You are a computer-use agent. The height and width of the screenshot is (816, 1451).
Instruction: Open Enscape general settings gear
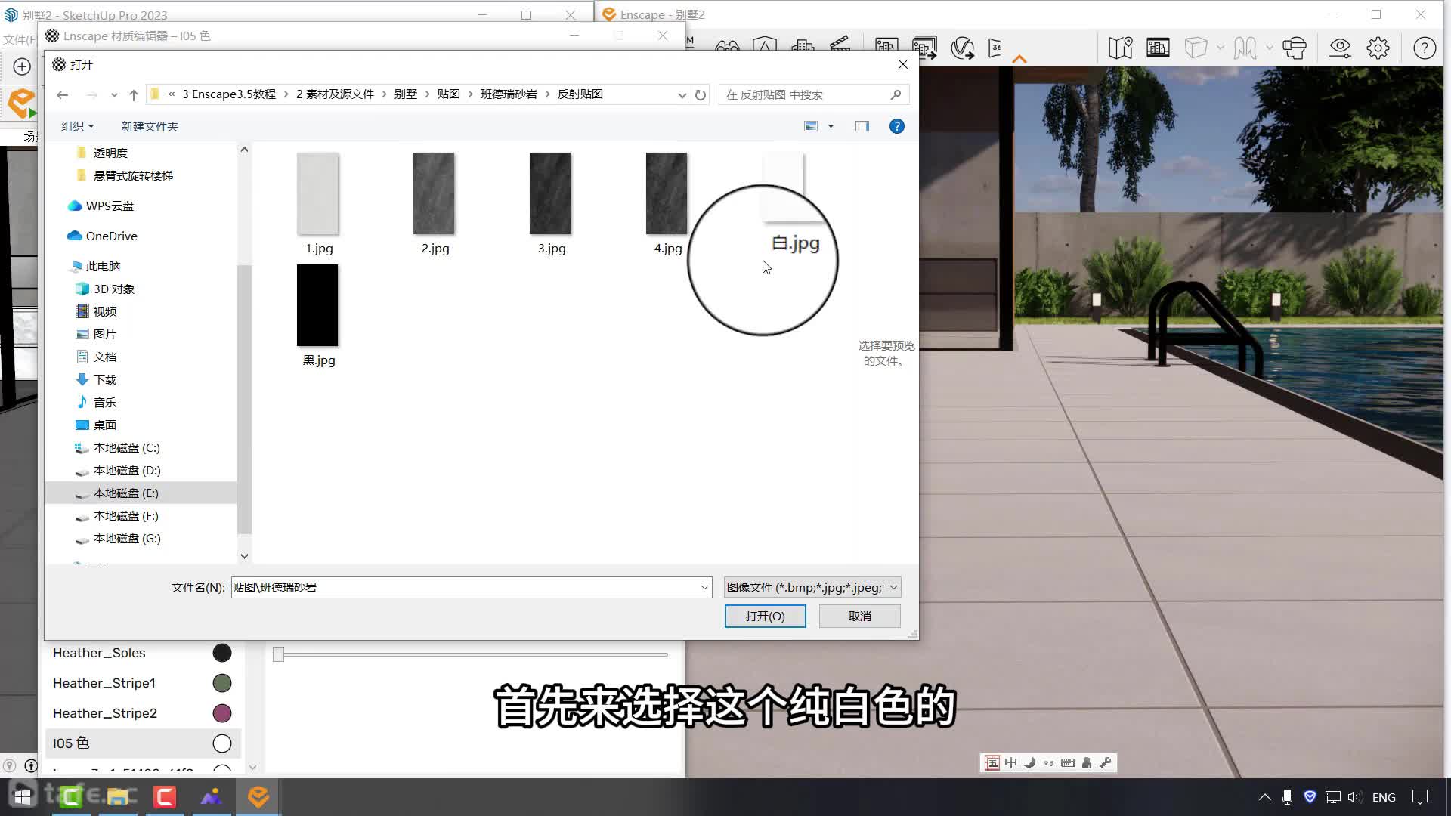(x=1378, y=48)
